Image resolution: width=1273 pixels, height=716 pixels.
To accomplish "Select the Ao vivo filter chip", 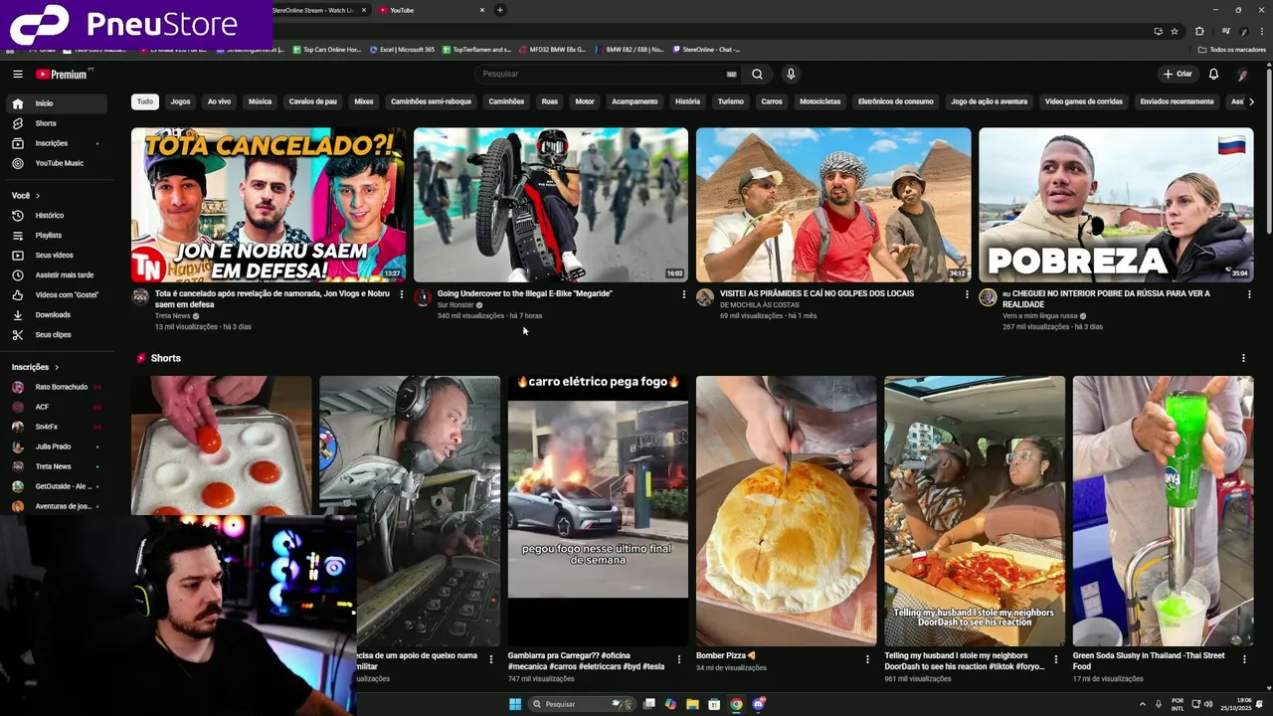I will tap(219, 101).
